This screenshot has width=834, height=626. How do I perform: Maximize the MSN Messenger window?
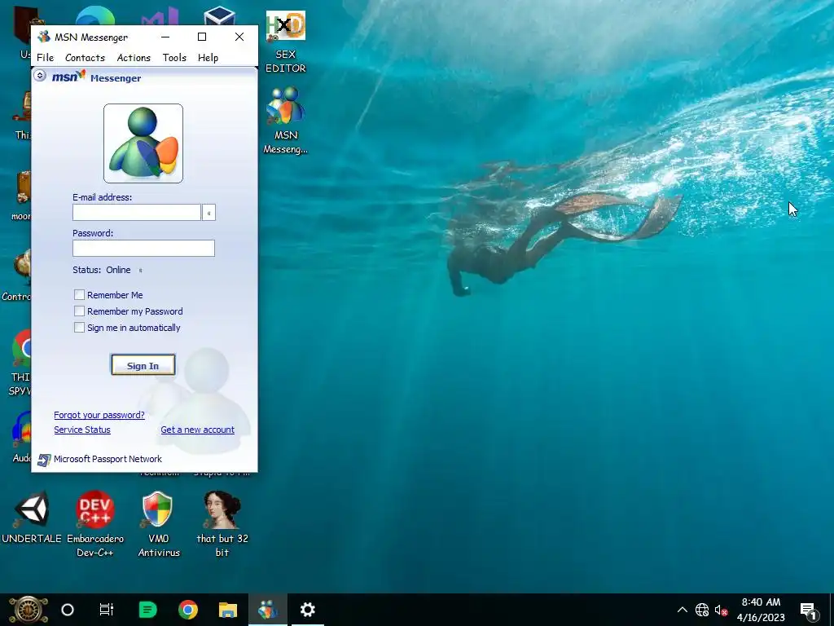coord(202,37)
